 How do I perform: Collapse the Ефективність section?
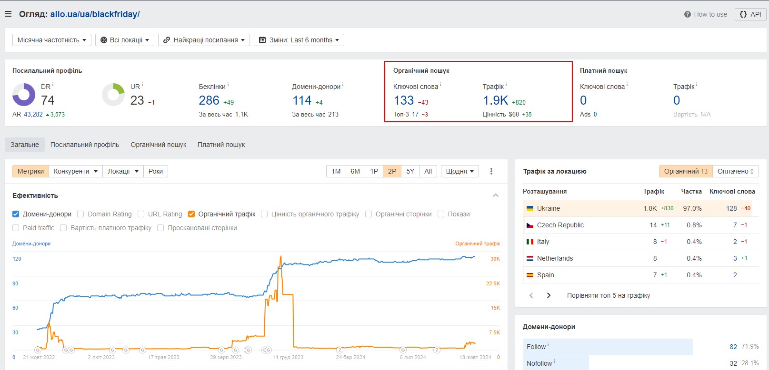496,195
